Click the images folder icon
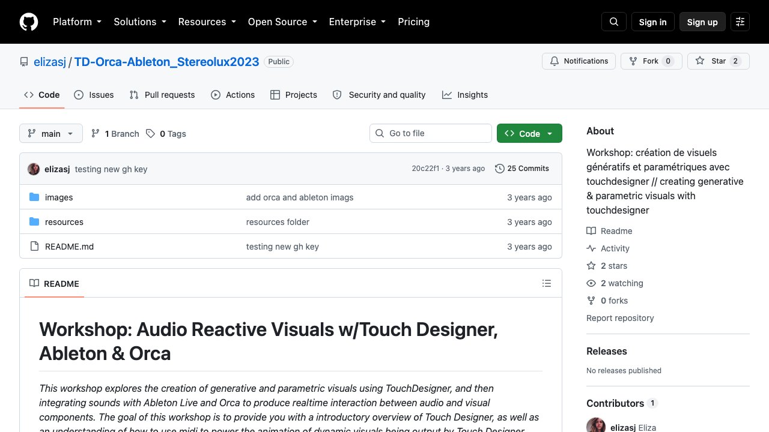Viewport: 769px width, 432px height. 34,197
